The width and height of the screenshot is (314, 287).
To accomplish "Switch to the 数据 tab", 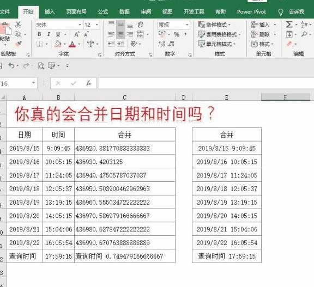I will pyautogui.click(x=124, y=12).
